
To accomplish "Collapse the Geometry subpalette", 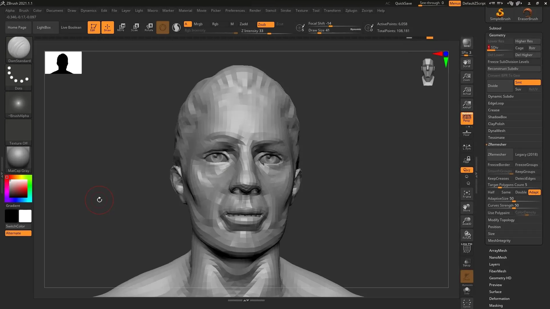I will (x=497, y=35).
